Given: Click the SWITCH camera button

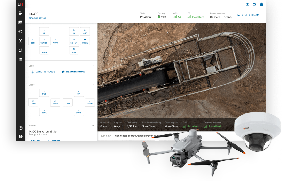Looking at the screenshot, I should tap(74, 41).
